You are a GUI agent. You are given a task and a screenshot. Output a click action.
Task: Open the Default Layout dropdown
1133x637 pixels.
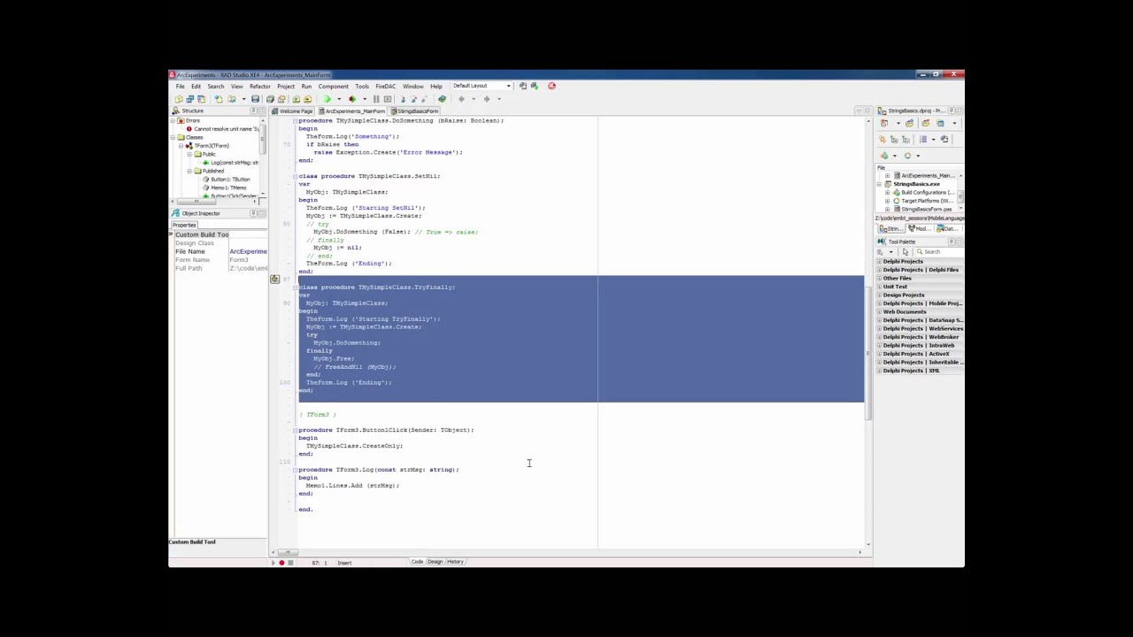point(482,86)
